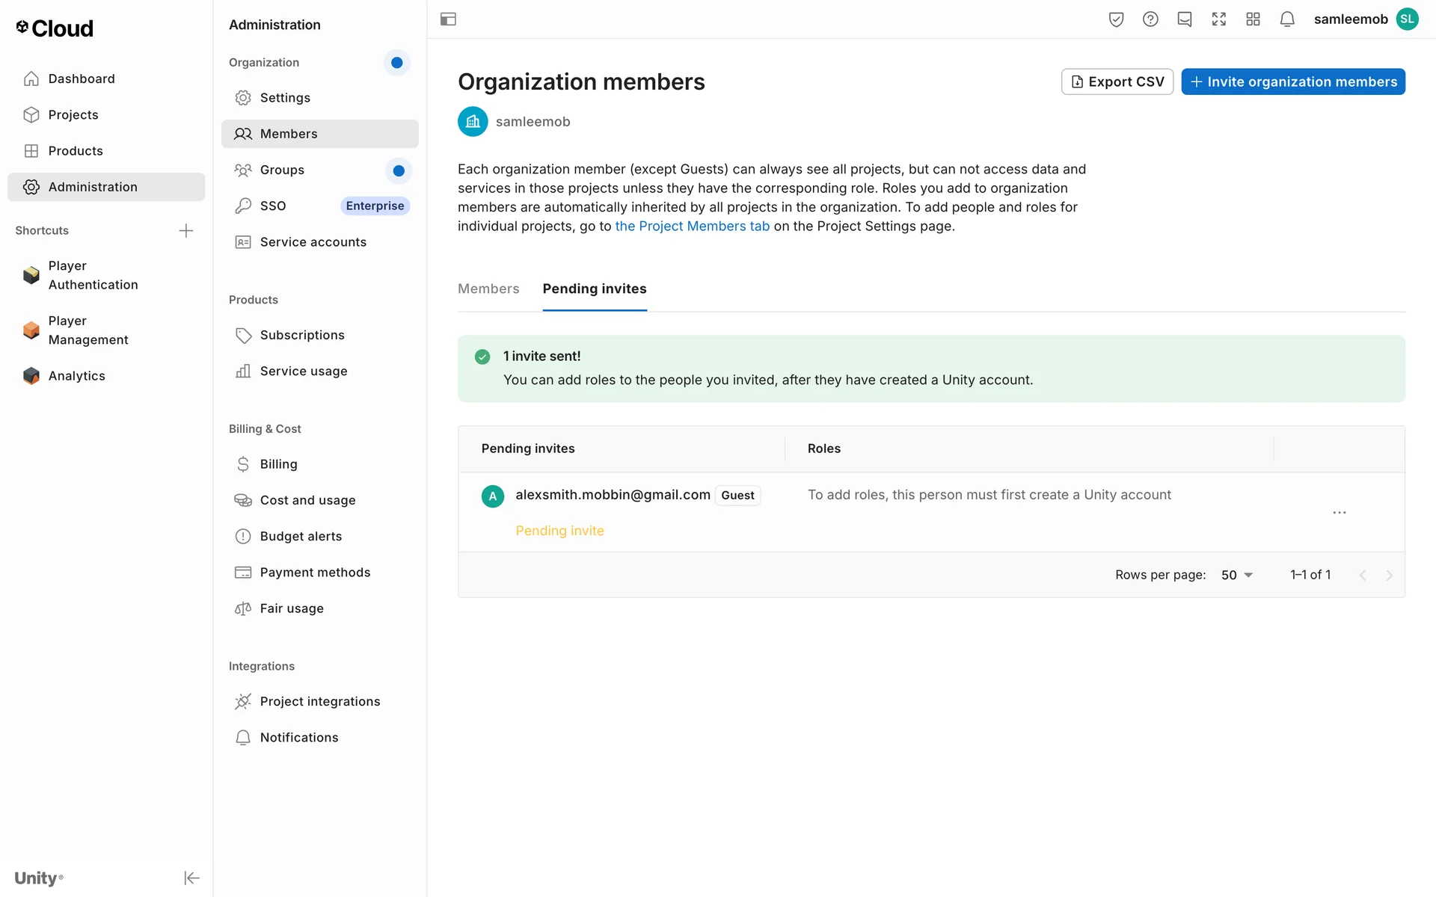The height and width of the screenshot is (897, 1436).
Task: Follow the Project Members tab link
Action: tap(692, 226)
